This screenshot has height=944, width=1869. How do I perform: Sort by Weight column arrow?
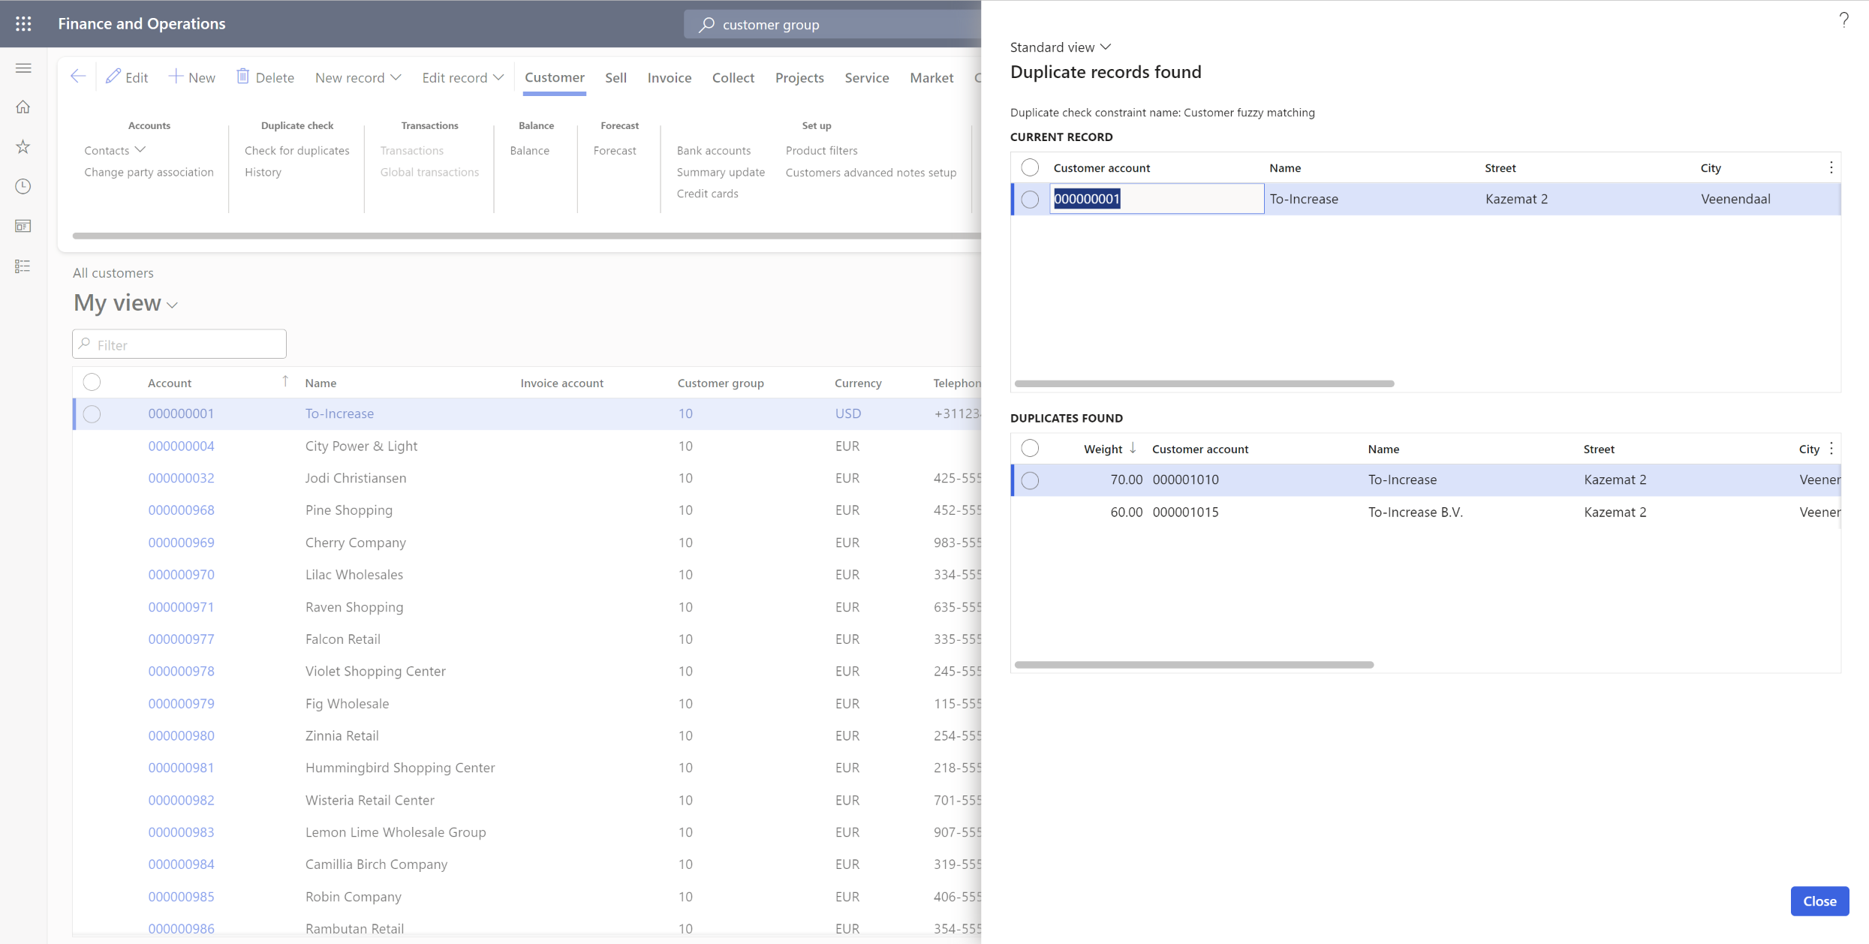pos(1133,448)
